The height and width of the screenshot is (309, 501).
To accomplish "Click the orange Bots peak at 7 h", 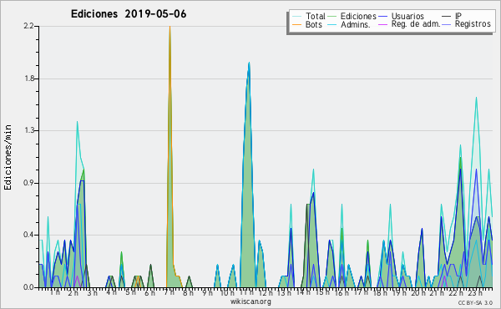I will 170,27.
